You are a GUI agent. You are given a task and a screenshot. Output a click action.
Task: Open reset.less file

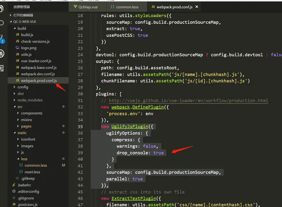click(32, 172)
